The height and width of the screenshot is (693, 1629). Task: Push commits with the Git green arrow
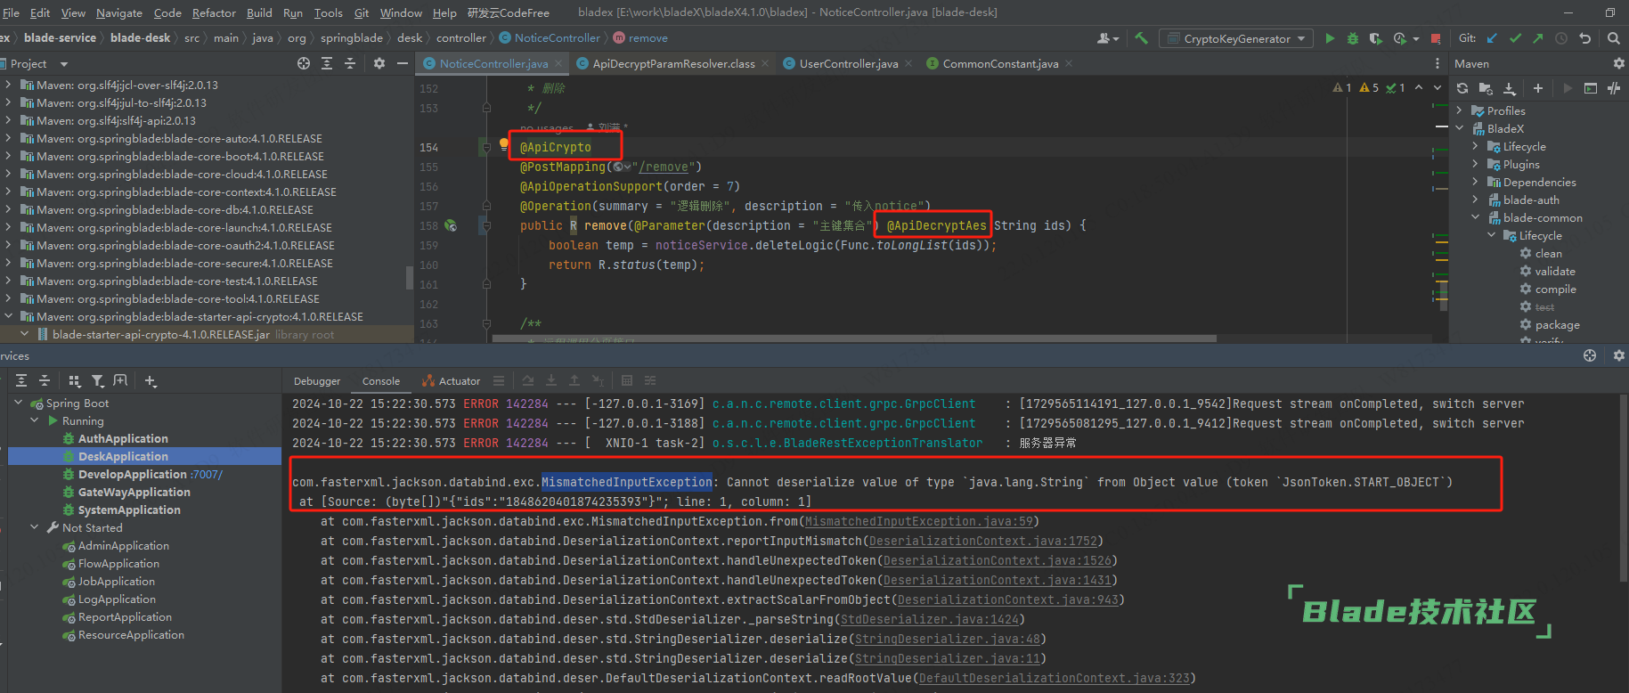1538,38
